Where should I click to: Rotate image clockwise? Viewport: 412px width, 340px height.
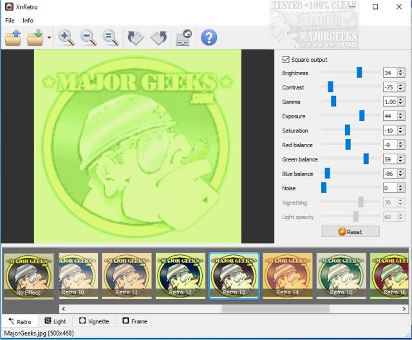[x=136, y=37]
